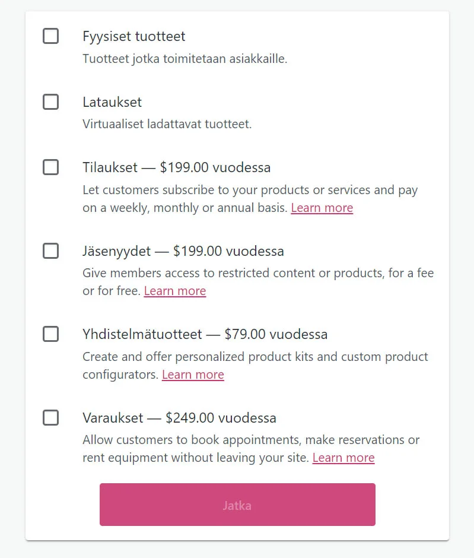Open Learn more link for Tilaukset subscriptions
The height and width of the screenshot is (558, 474).
click(322, 208)
